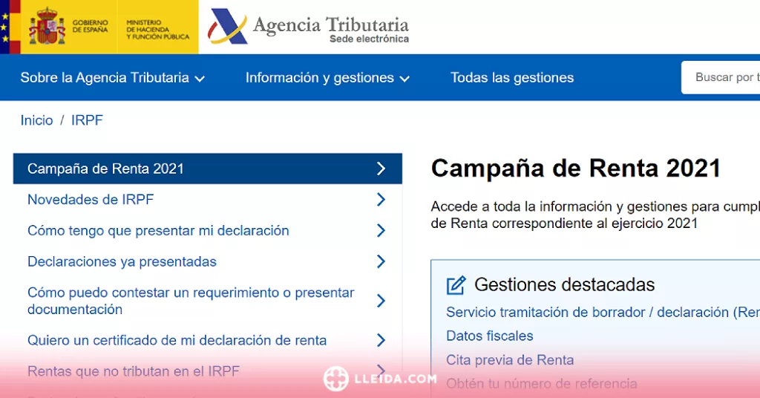
Task: Open Todas las gestiones menu item
Action: pos(512,77)
